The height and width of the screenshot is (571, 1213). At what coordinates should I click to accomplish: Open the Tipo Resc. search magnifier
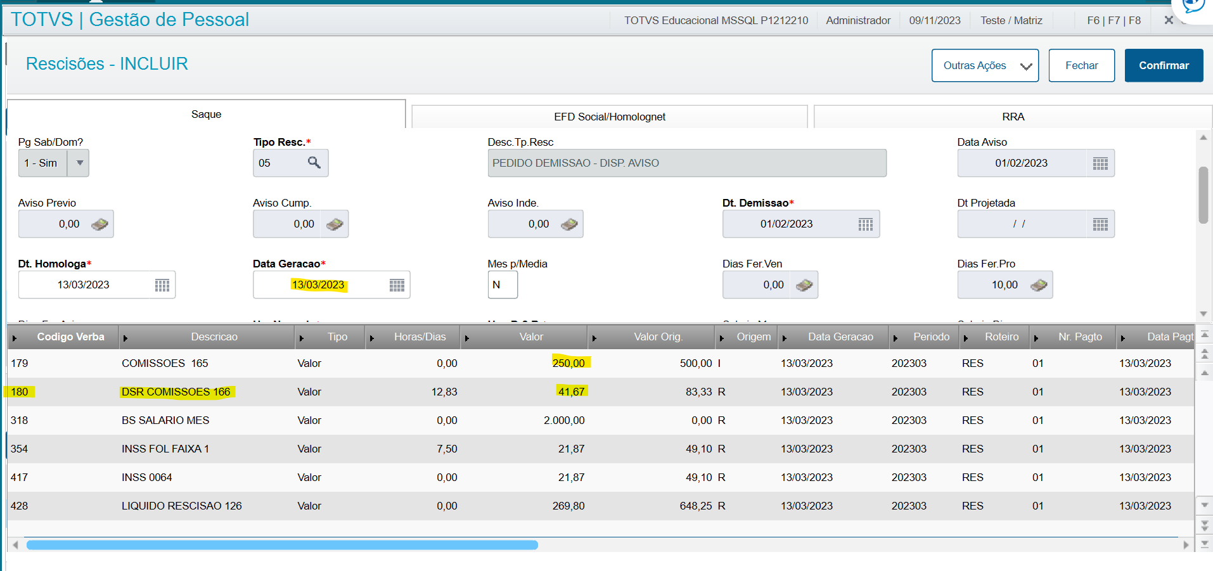point(314,163)
